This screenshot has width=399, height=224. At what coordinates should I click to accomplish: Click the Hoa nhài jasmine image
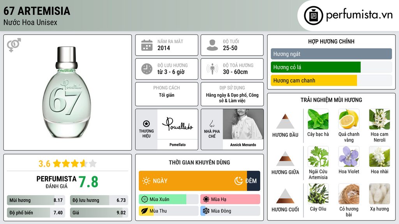pos(380,156)
